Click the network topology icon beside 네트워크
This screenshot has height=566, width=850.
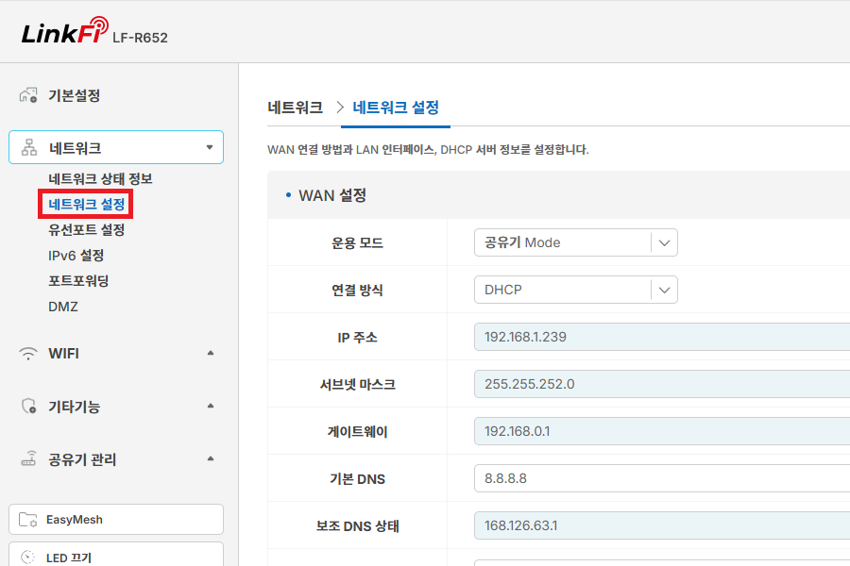29,147
